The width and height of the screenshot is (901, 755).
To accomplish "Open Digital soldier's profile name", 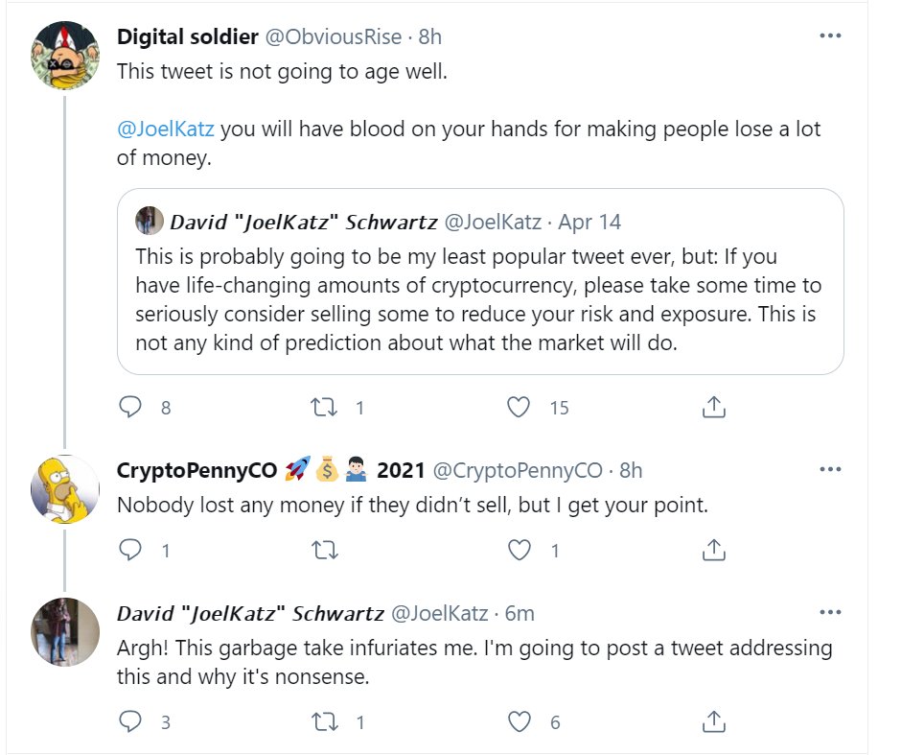I will pyautogui.click(x=187, y=37).
